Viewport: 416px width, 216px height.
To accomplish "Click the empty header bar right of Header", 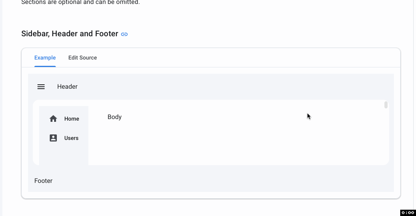I will [x=234, y=87].
